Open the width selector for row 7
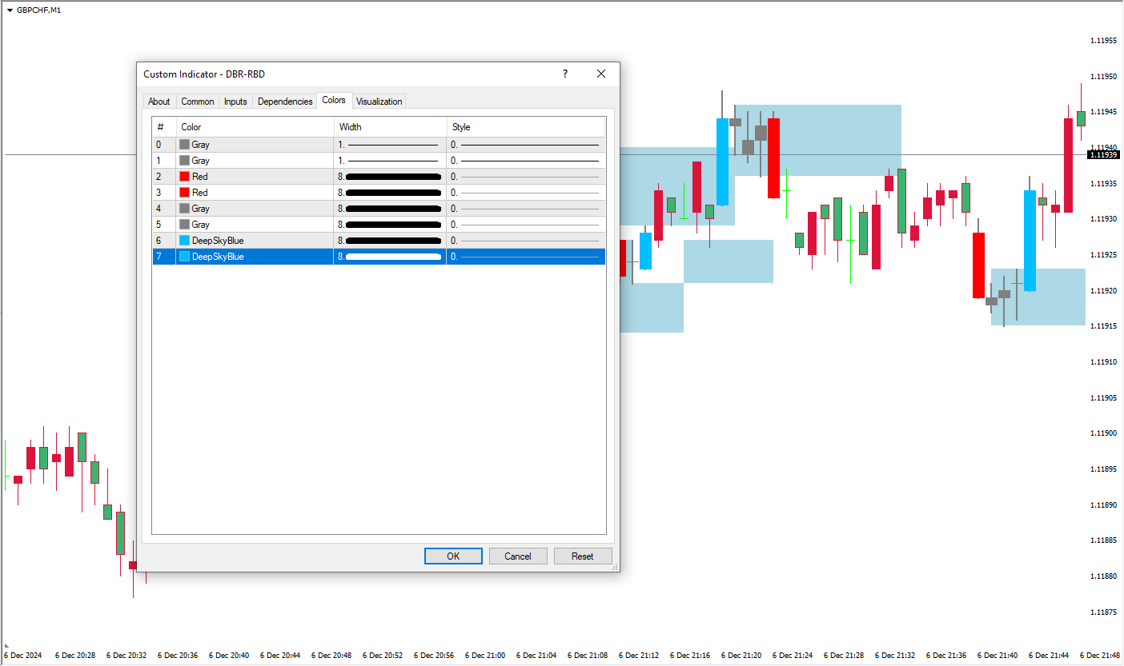Screen dimensions: 1124x666 (x=390, y=257)
